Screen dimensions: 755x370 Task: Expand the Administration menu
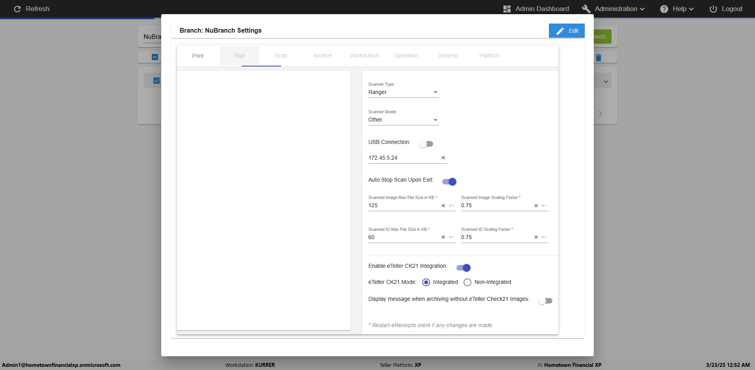616,9
